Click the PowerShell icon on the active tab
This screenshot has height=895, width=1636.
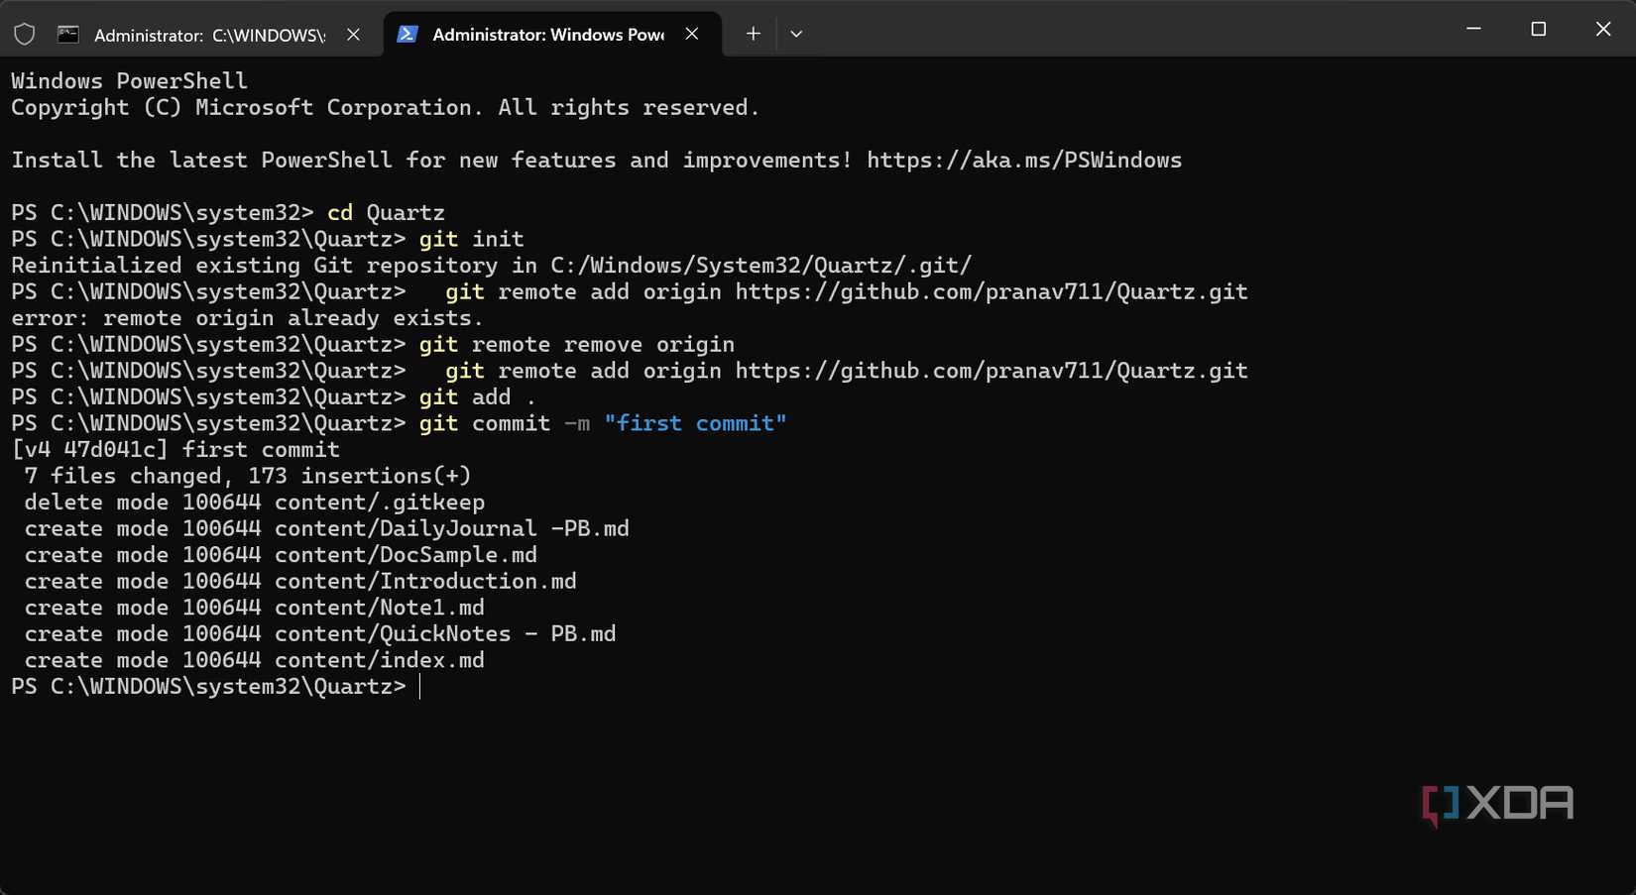pyautogui.click(x=407, y=35)
